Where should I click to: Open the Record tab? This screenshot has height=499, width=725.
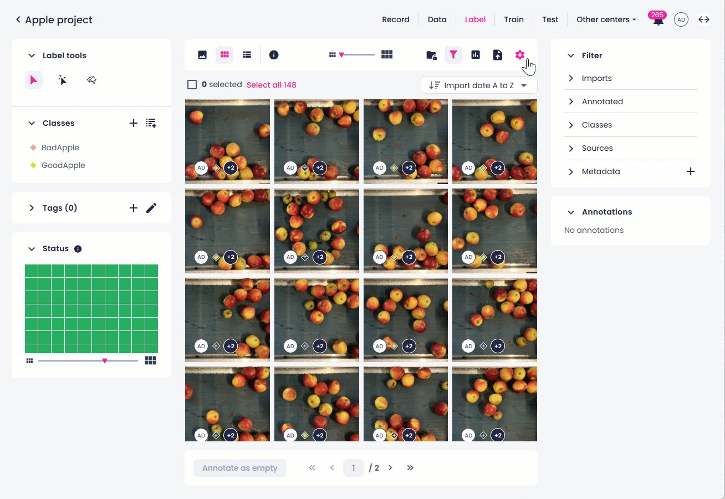(396, 19)
